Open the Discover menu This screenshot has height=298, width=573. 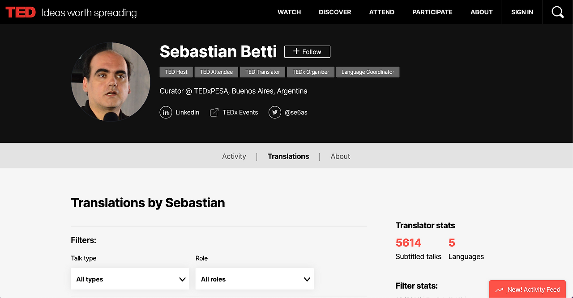click(335, 12)
